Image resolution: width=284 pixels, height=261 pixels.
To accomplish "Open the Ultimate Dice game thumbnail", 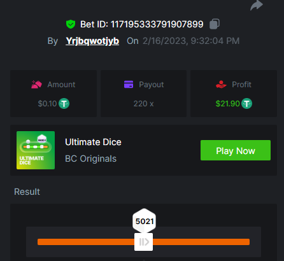I will (36, 150).
